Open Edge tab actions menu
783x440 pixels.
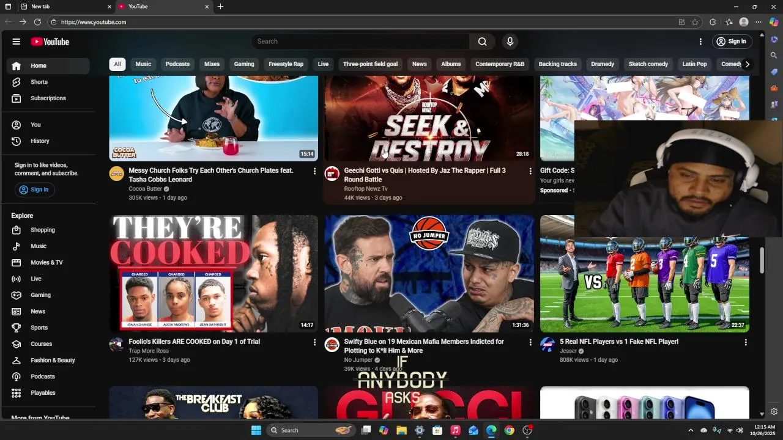point(8,7)
